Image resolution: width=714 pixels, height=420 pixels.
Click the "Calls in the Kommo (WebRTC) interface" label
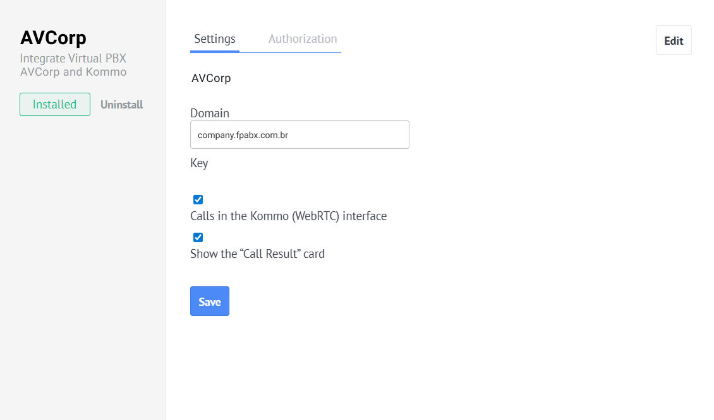point(288,216)
